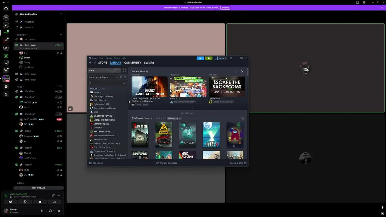This screenshot has height=217, width=386.
Task: Open Manage Downloads in Steam footer
Action: [x=167, y=163]
